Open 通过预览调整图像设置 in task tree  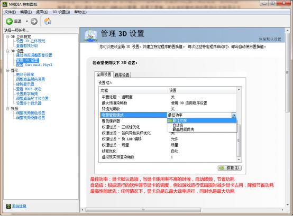(34, 55)
